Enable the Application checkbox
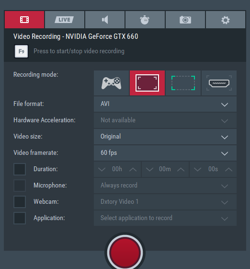The width and height of the screenshot is (250, 269). tap(20, 218)
